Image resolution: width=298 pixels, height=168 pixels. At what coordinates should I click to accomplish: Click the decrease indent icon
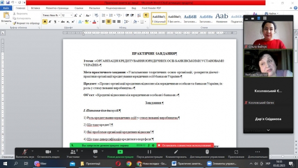127,15
